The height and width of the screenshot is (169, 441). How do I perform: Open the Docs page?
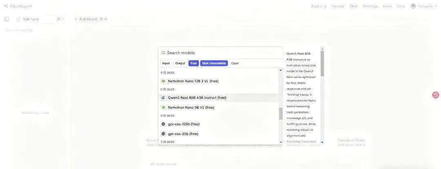(x=401, y=6)
